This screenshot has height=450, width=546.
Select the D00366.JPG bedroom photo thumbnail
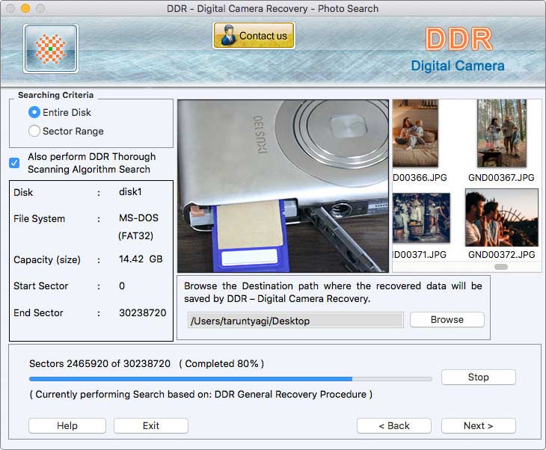click(x=415, y=133)
